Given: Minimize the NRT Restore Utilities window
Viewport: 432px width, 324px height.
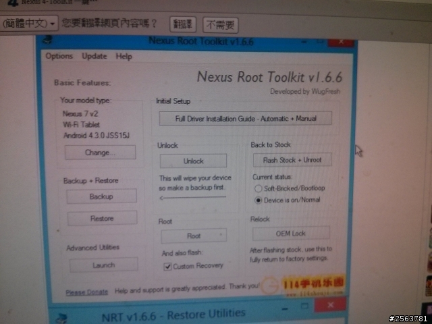Looking at the screenshot, I should [285, 308].
